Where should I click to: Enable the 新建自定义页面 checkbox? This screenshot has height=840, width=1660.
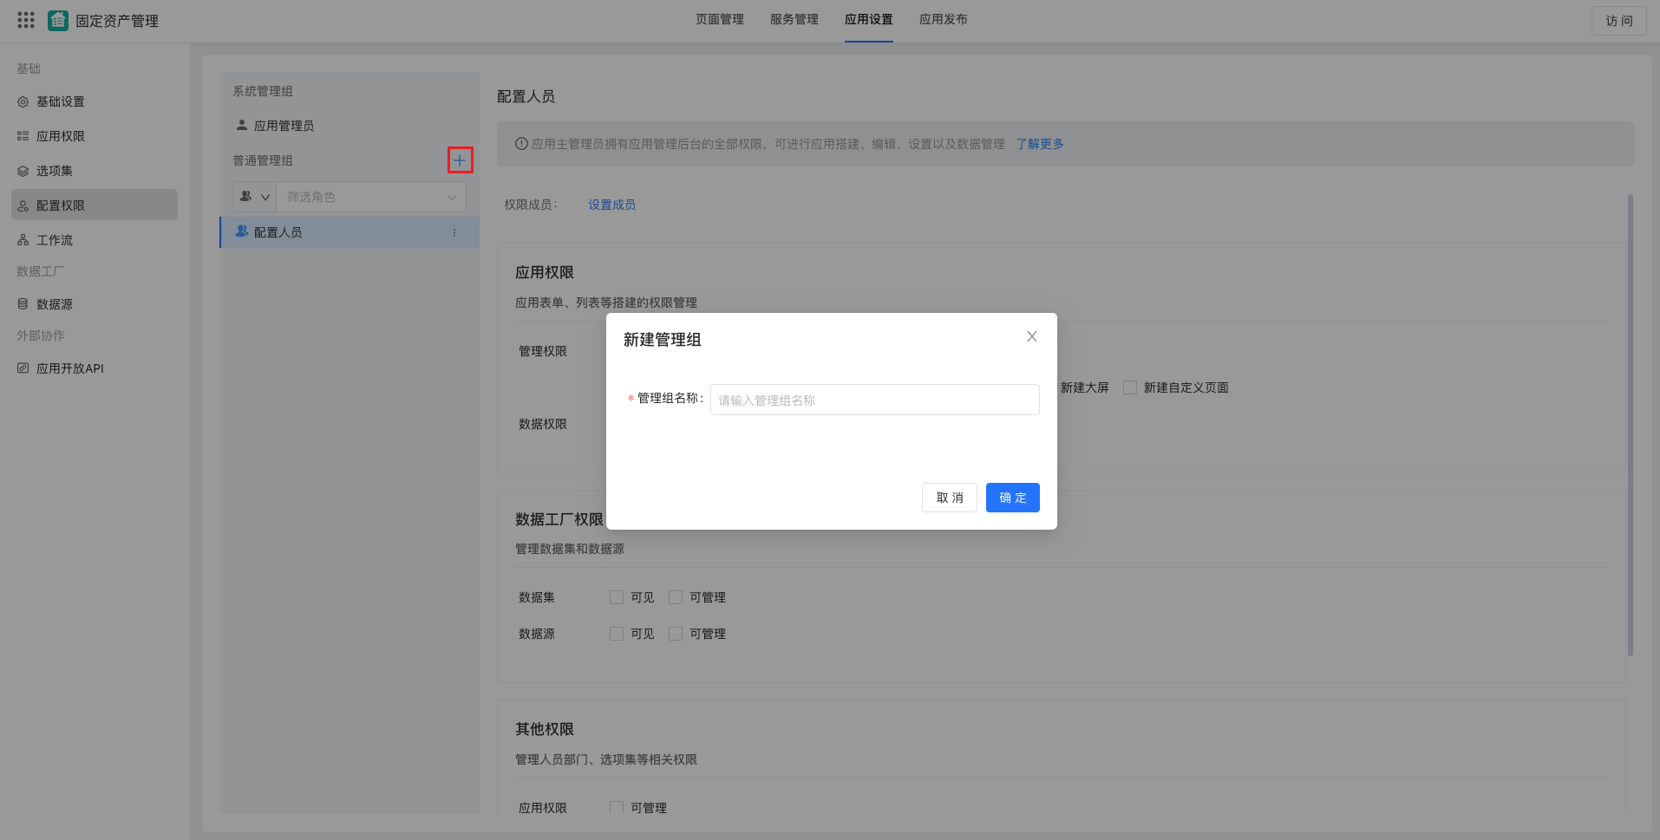pyautogui.click(x=1130, y=387)
